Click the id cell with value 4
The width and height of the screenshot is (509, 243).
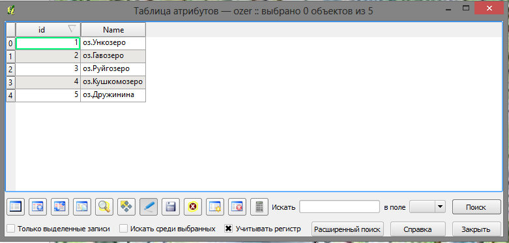click(x=48, y=81)
